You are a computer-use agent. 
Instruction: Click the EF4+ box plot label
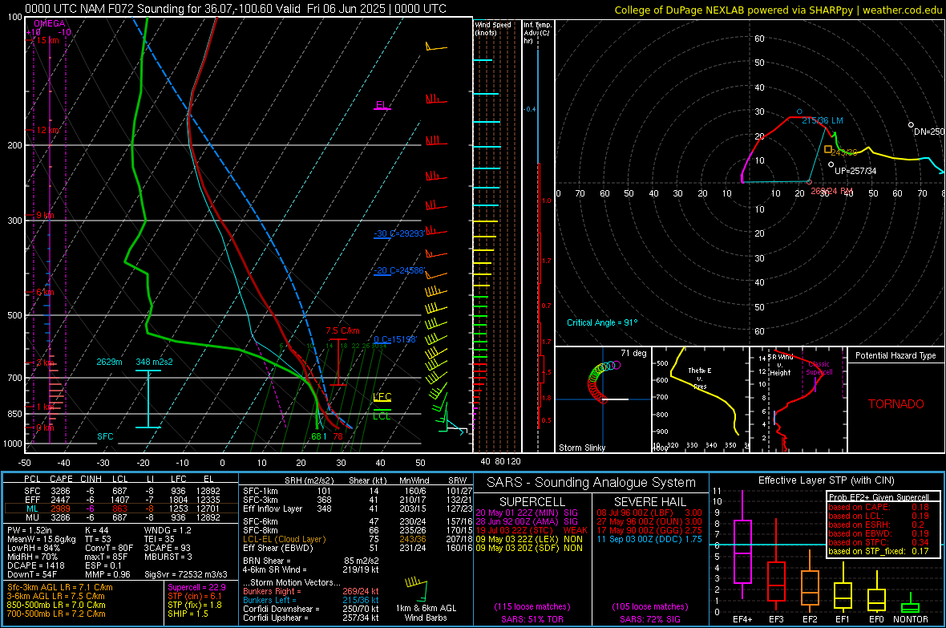click(742, 619)
